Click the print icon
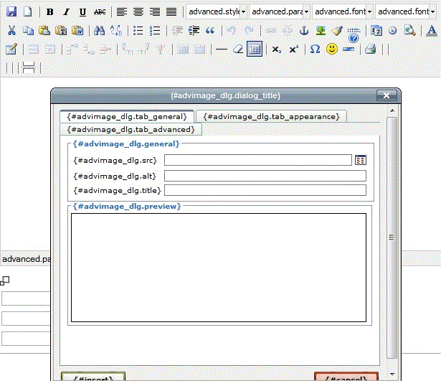 370,50
